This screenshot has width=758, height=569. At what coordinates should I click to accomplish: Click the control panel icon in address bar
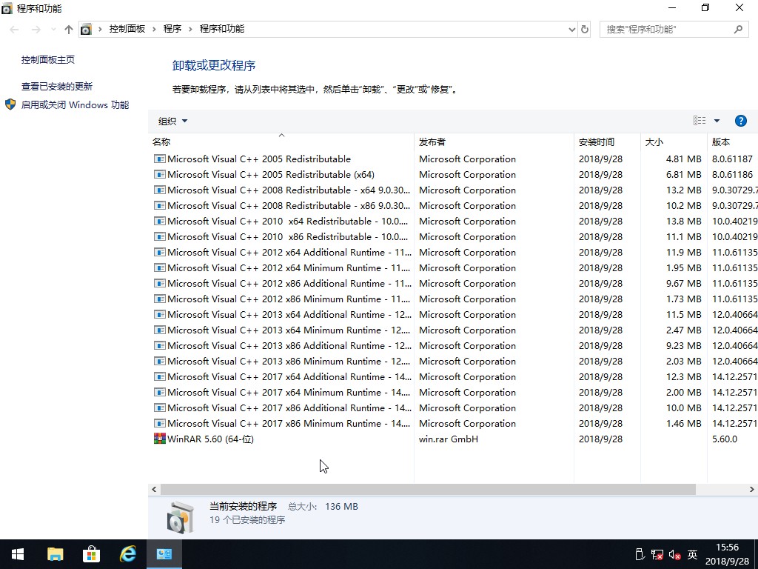click(x=86, y=29)
